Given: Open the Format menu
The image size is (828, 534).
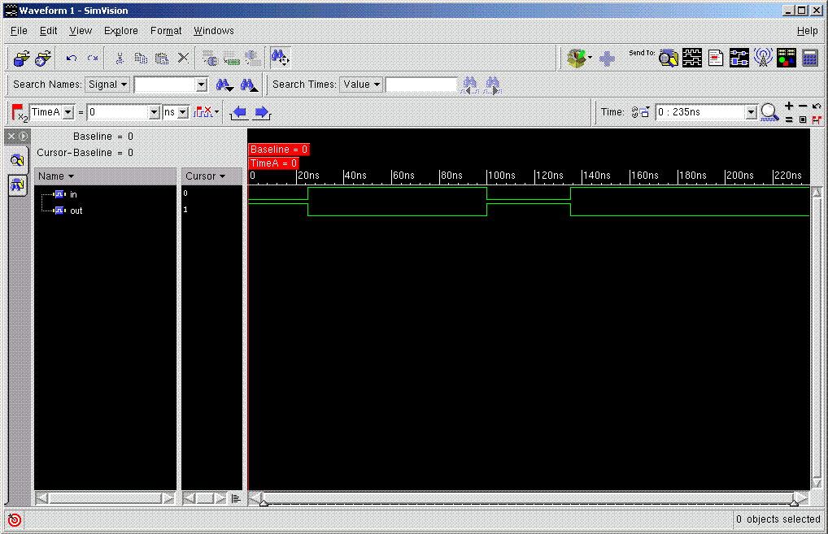Looking at the screenshot, I should pos(166,31).
